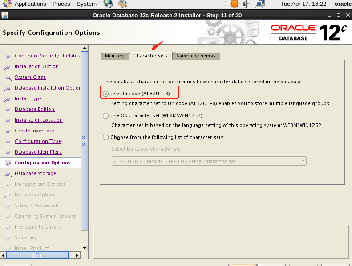Open the volume speaker icon
Screen dimensions: 352x266
click(x=246, y=4)
